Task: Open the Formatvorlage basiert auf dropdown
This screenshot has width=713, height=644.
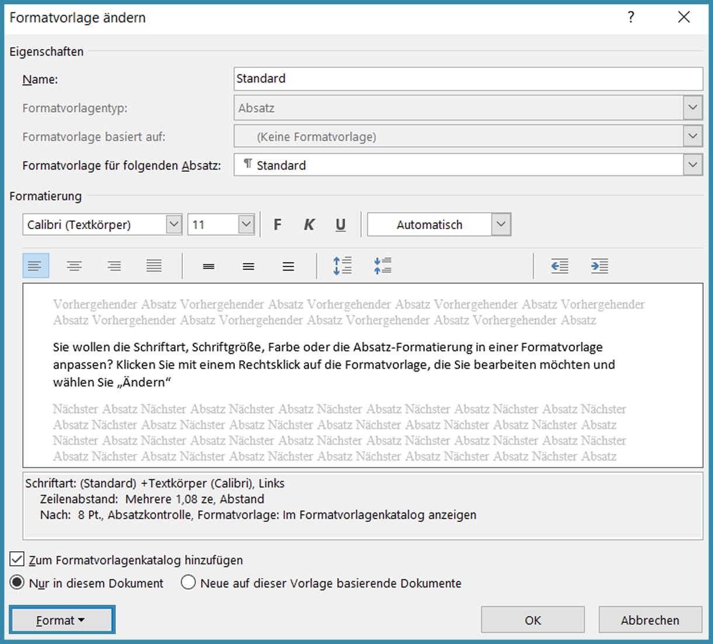Action: point(693,136)
